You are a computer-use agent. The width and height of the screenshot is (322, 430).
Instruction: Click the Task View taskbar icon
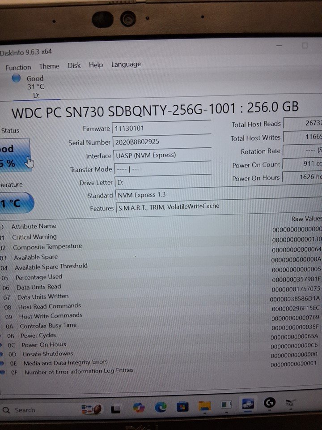pyautogui.click(x=116, y=408)
